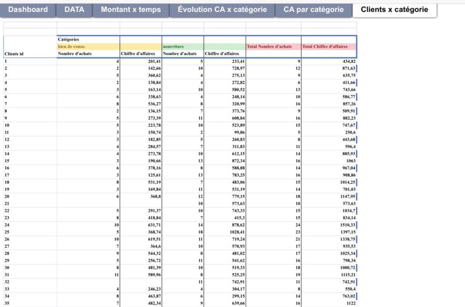Viewport: 465px width, 307px height.
Task: Click the cell showing 872,34
Action: tap(225, 161)
